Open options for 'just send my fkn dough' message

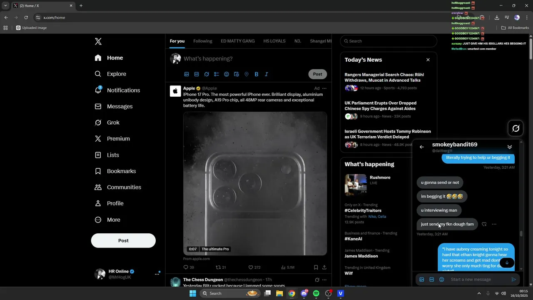tap(494, 224)
